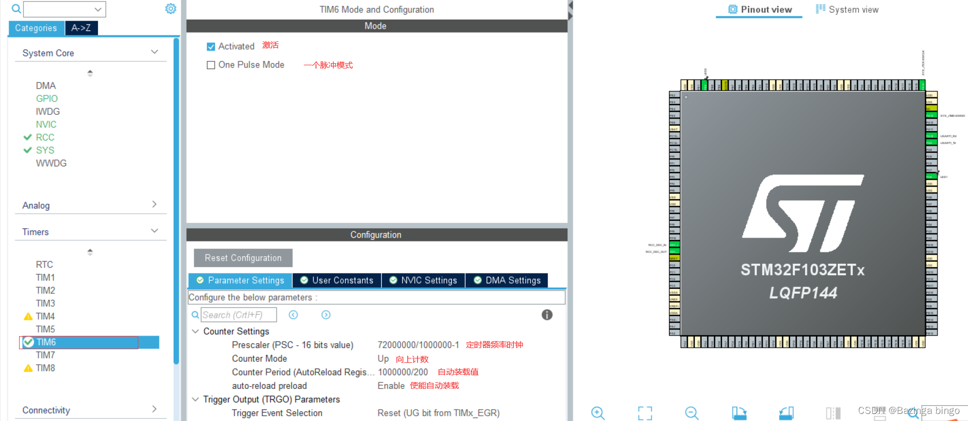Rotate the chip counter-clockwise
Image resolution: width=968 pixels, height=421 pixels.
(786, 413)
